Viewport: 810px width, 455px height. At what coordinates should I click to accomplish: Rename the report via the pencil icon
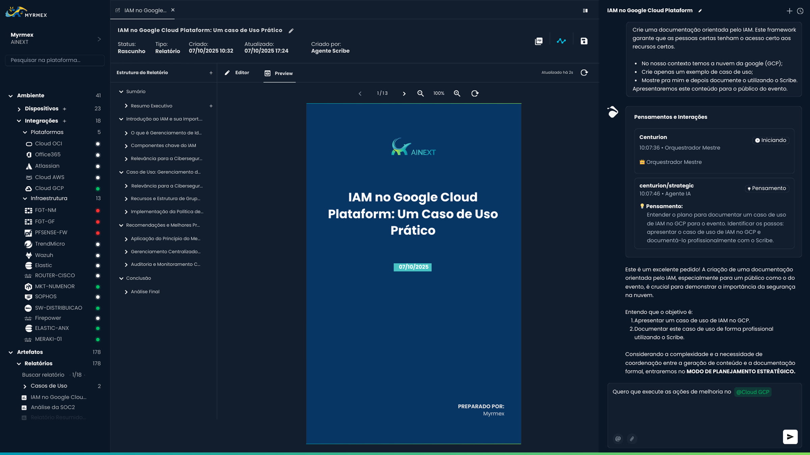291,30
